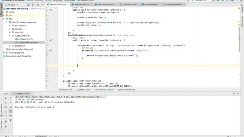
Task: Click 'actionPerformed()' breadcrumb
Action: tap(126, 90)
